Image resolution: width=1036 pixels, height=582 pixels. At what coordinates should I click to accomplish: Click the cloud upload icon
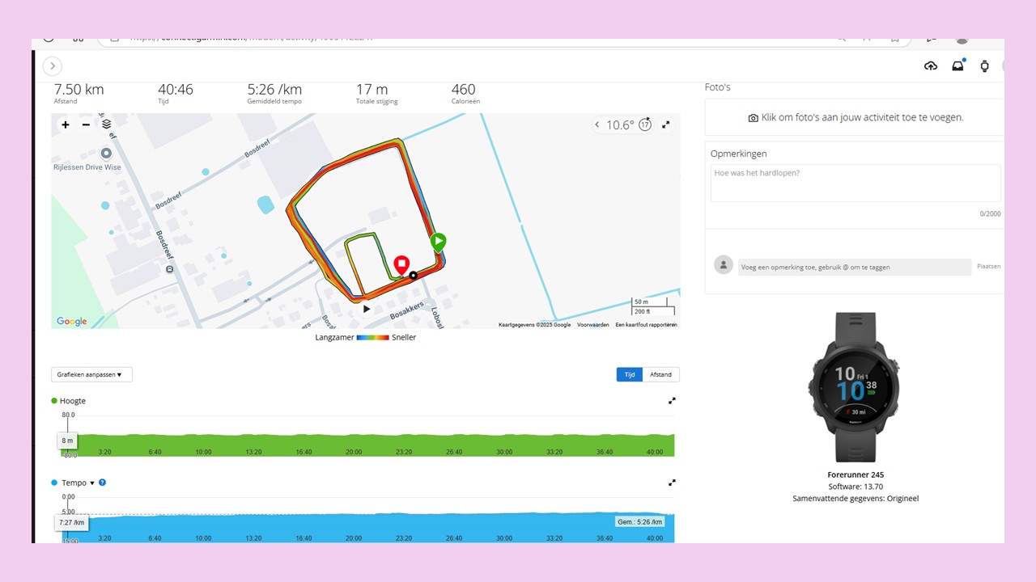[x=931, y=66]
